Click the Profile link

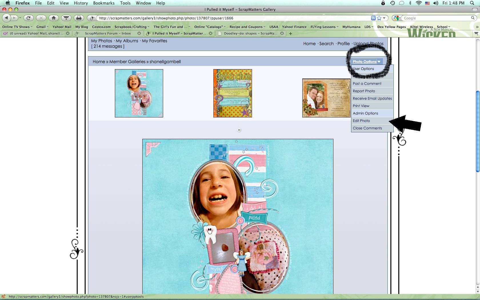click(343, 44)
